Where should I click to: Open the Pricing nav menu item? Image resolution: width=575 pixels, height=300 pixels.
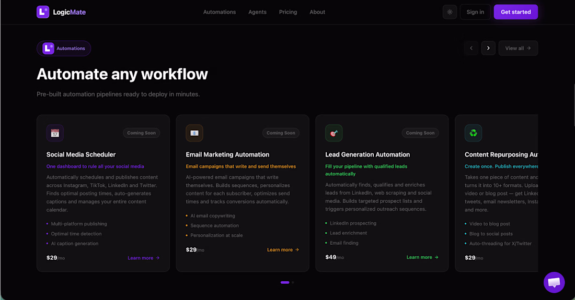point(288,12)
